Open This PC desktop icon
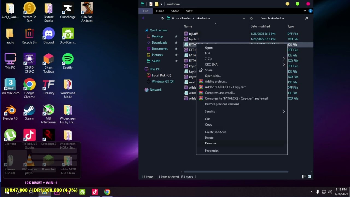This screenshot has width=350, height=197. (x=10, y=61)
